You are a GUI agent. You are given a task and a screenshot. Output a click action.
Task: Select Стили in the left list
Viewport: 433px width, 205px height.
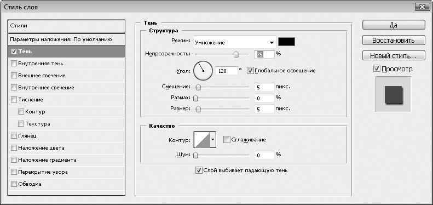(67, 26)
